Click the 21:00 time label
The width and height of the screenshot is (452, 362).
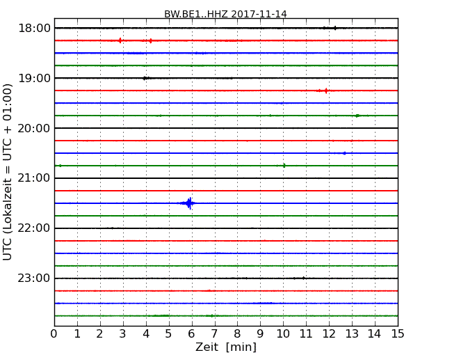click(x=34, y=178)
